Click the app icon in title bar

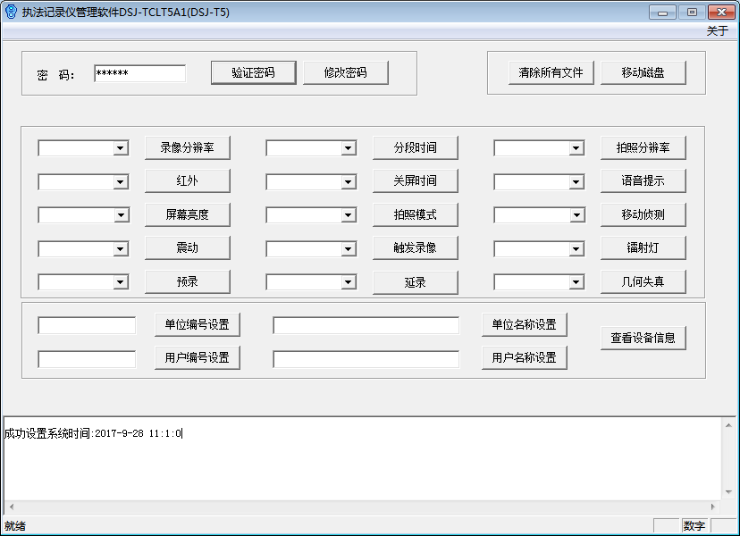pyautogui.click(x=11, y=12)
